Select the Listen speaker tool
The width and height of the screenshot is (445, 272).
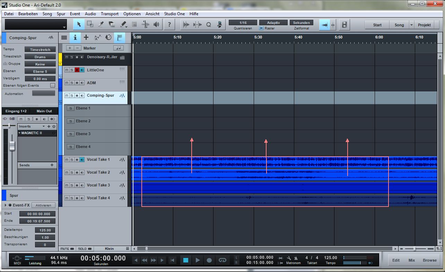tap(156, 25)
